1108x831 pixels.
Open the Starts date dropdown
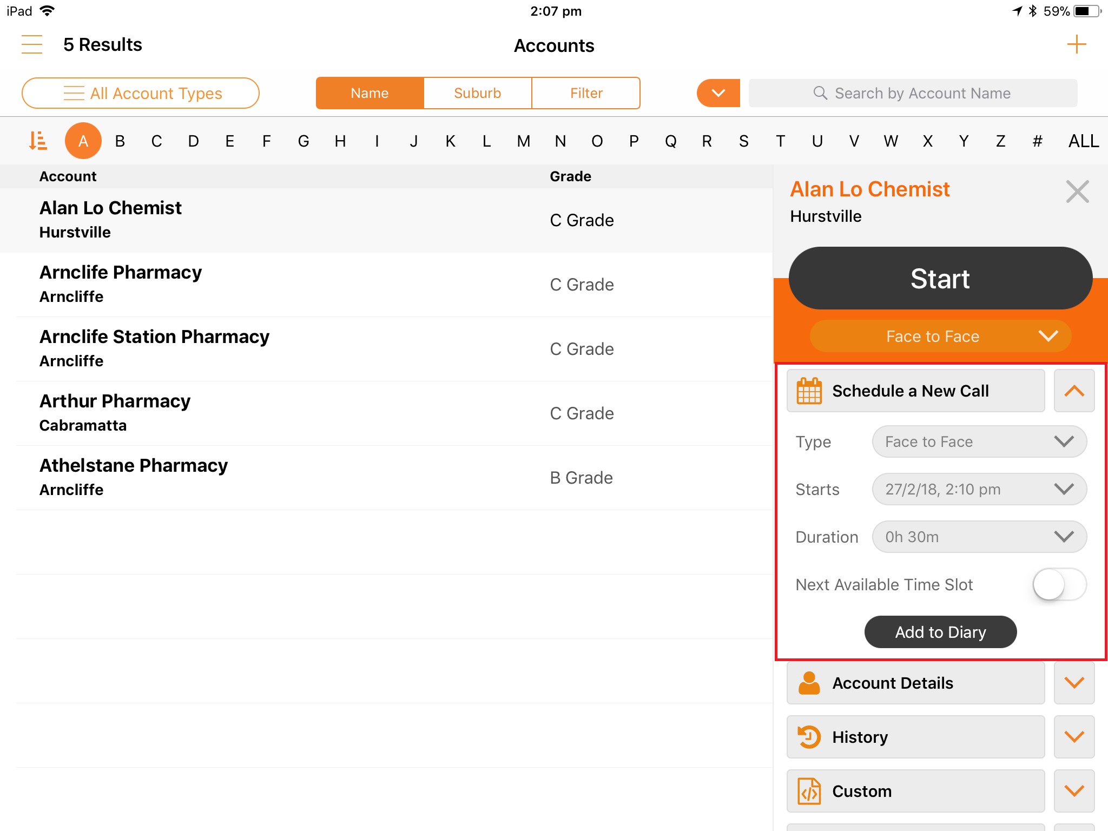979,489
